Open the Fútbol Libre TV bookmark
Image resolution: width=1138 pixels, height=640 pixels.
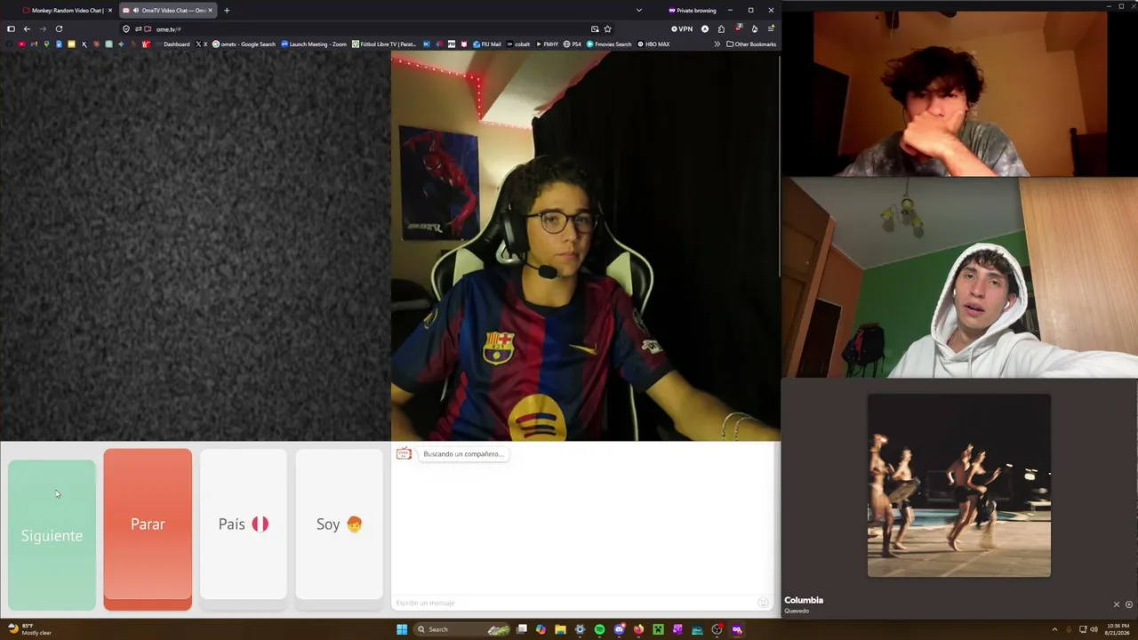384,44
